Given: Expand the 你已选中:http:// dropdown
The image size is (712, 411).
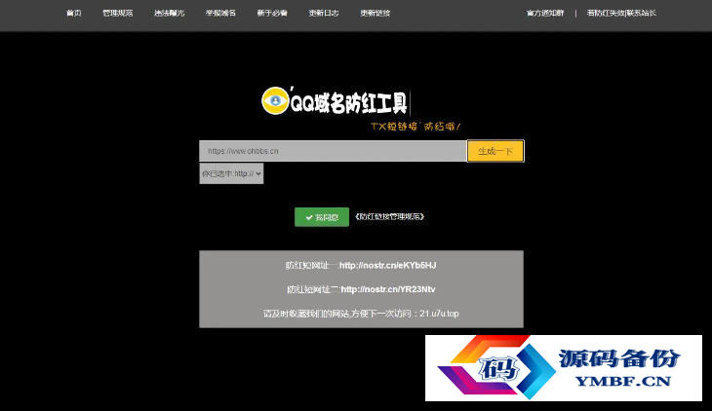Looking at the screenshot, I should (x=231, y=173).
